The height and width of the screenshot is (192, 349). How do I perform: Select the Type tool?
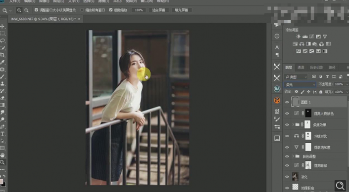(2, 134)
